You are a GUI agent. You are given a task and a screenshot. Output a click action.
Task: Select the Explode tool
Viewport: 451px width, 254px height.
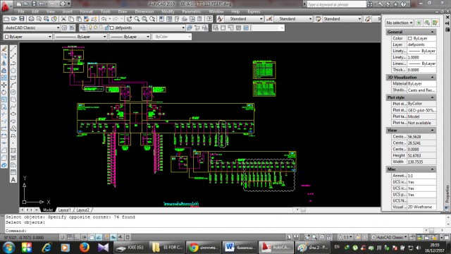(x=4, y=165)
